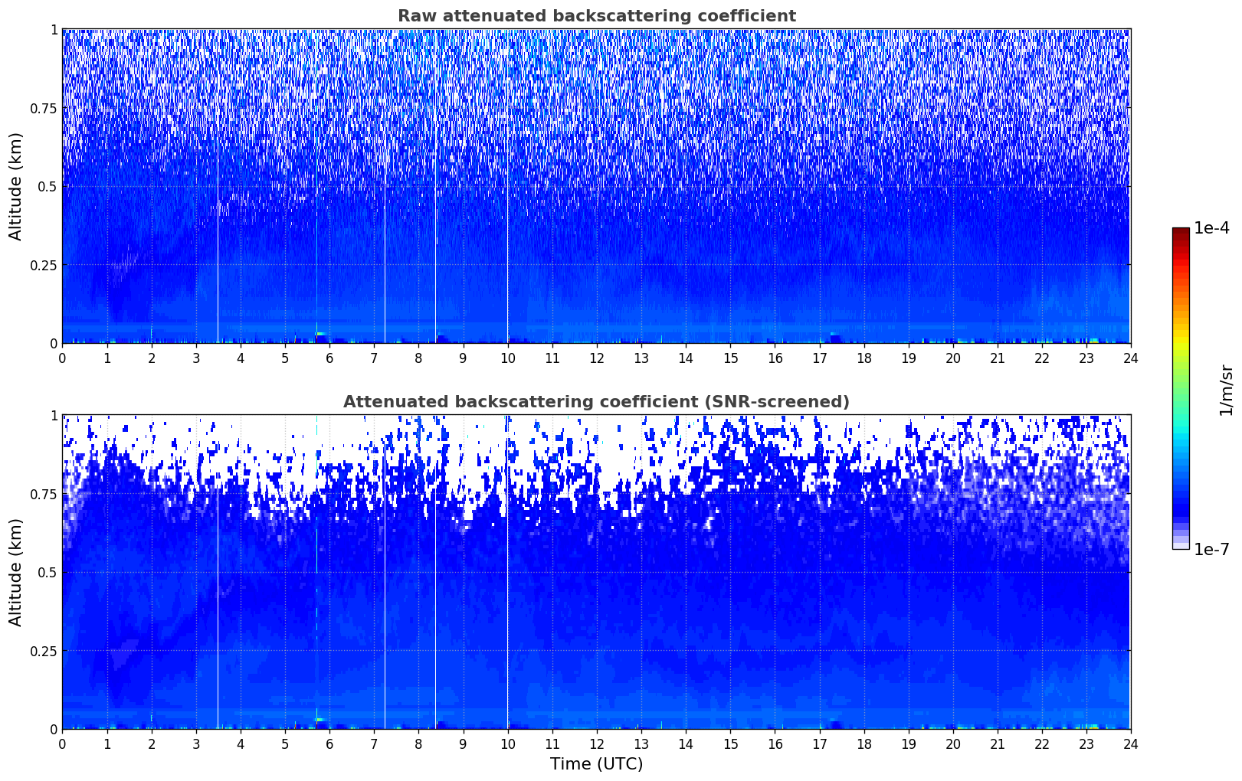Click the top plot time tick '10'
The width and height of the screenshot is (1242, 781).
[x=507, y=358]
